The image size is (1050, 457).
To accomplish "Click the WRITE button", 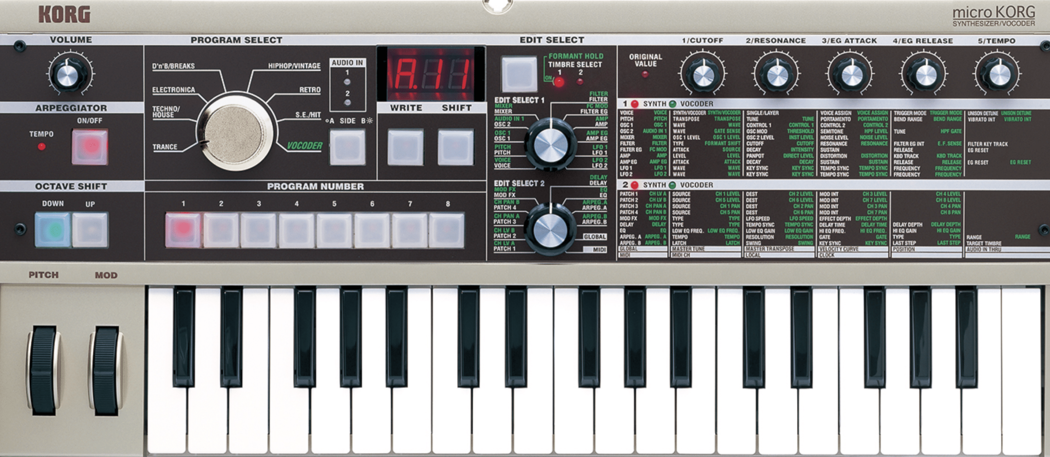I will click(x=405, y=148).
